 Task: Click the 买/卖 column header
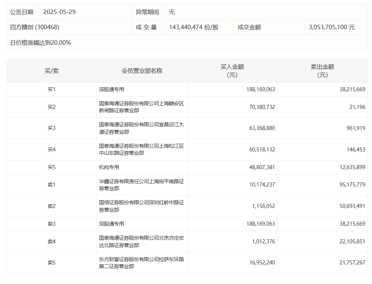coord(51,71)
